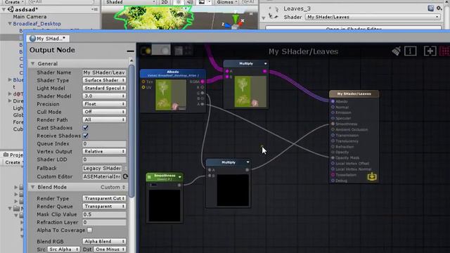Toggle the gray live mode switch in canvas toolbar
The height and width of the screenshot is (253, 450).
[161, 50]
